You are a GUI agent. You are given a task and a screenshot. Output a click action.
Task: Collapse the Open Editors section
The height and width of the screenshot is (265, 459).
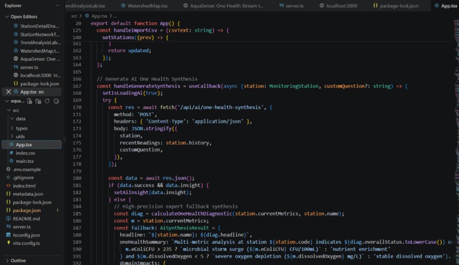click(7, 16)
